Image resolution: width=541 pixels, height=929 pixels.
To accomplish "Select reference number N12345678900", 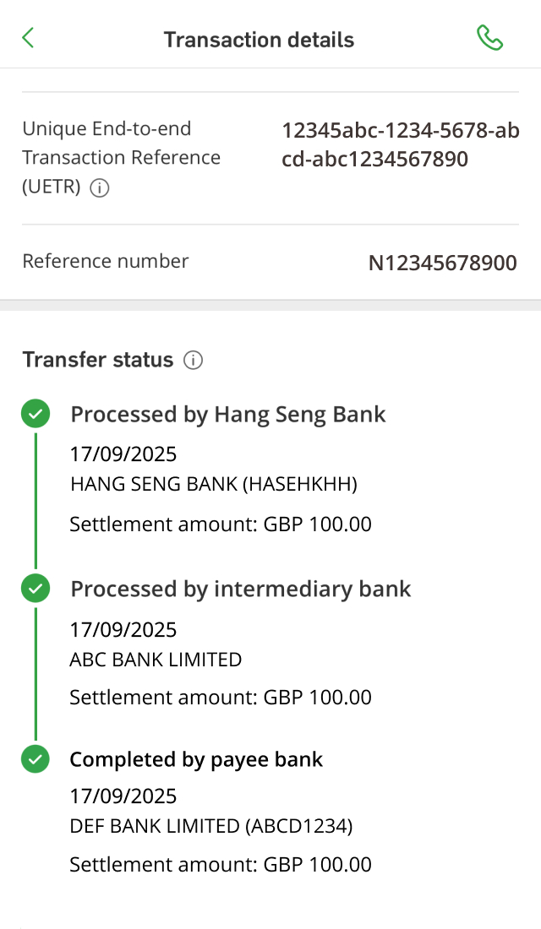I will pyautogui.click(x=442, y=263).
